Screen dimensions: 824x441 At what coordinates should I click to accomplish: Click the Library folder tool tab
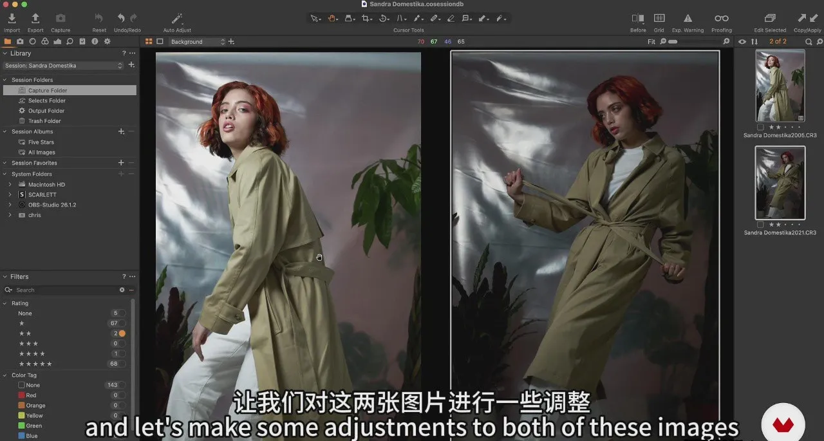[8, 42]
